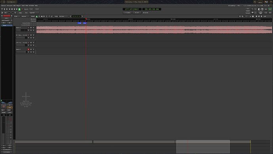The image size is (273, 154).
Task: Click the zoom to session icon
Action: (262, 16)
